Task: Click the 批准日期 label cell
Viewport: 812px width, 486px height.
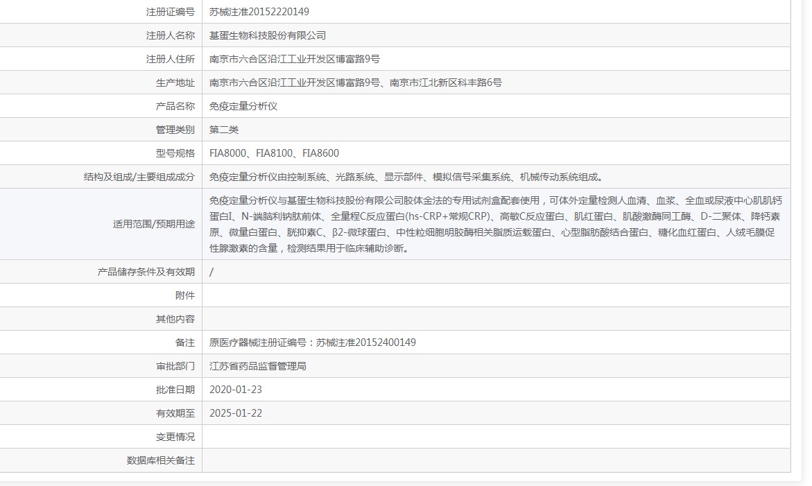Action: coord(175,390)
